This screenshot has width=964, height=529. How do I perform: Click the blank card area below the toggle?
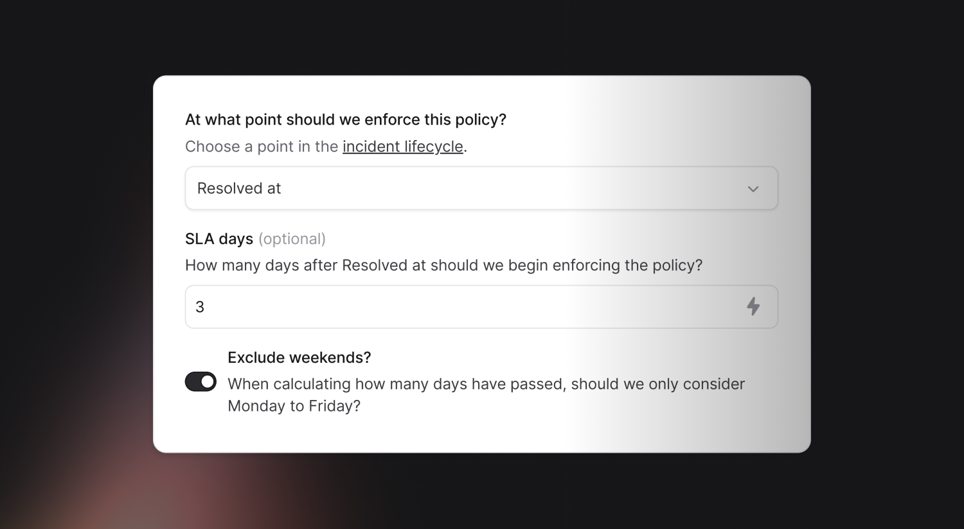tap(482, 435)
